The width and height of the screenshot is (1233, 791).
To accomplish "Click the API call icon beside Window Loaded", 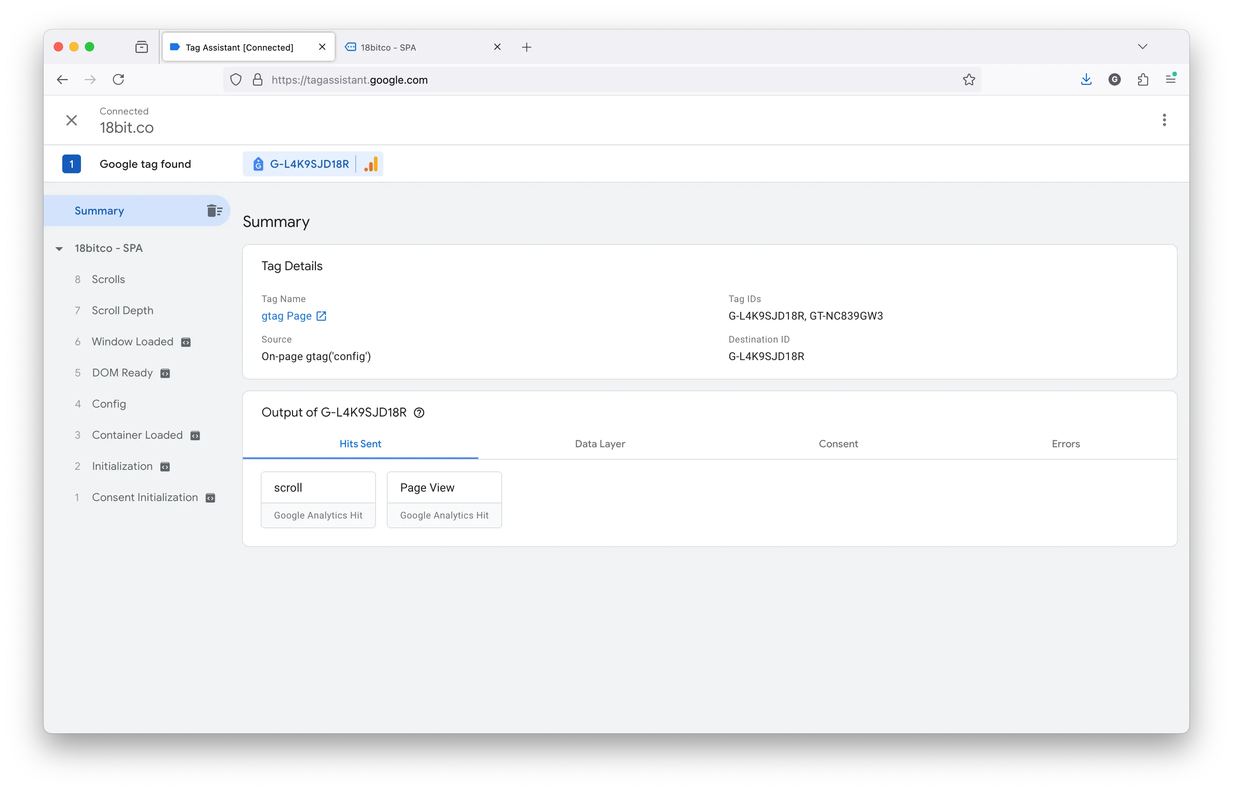I will tap(186, 343).
